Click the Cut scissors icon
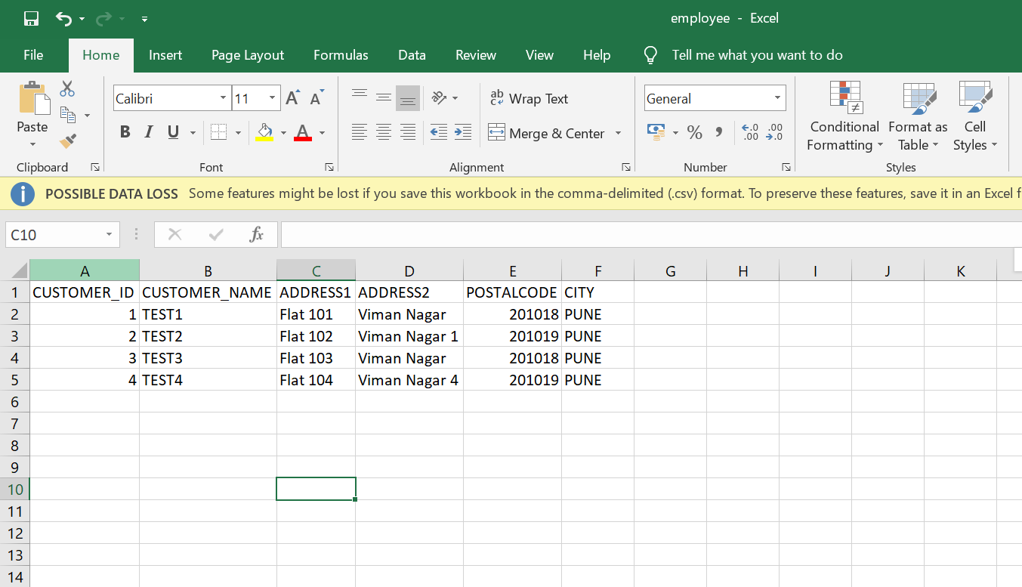The width and height of the screenshot is (1022, 587). pos(67,89)
